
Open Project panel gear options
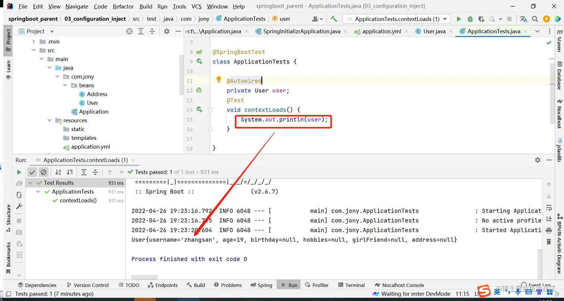[167, 31]
